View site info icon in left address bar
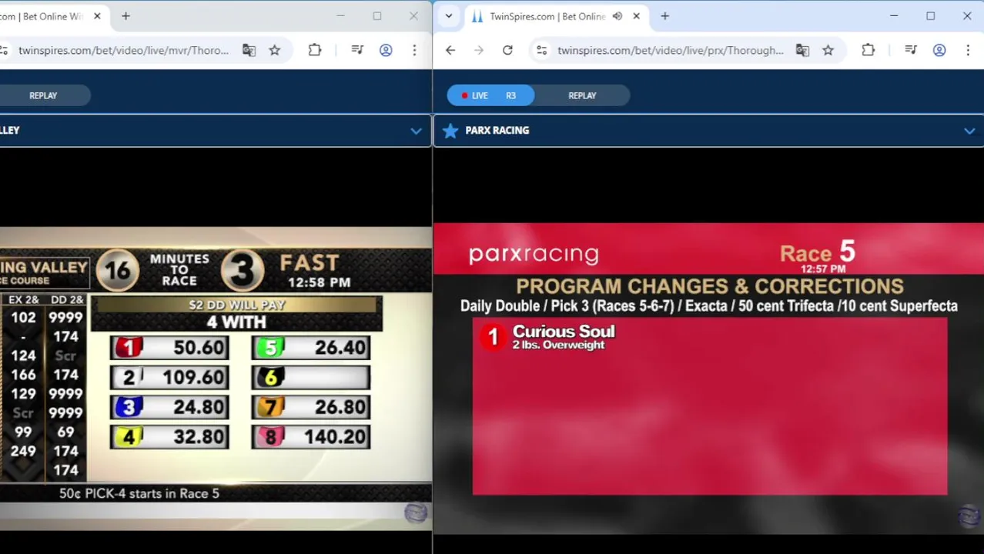Viewport: 984px width, 554px height. (4, 50)
